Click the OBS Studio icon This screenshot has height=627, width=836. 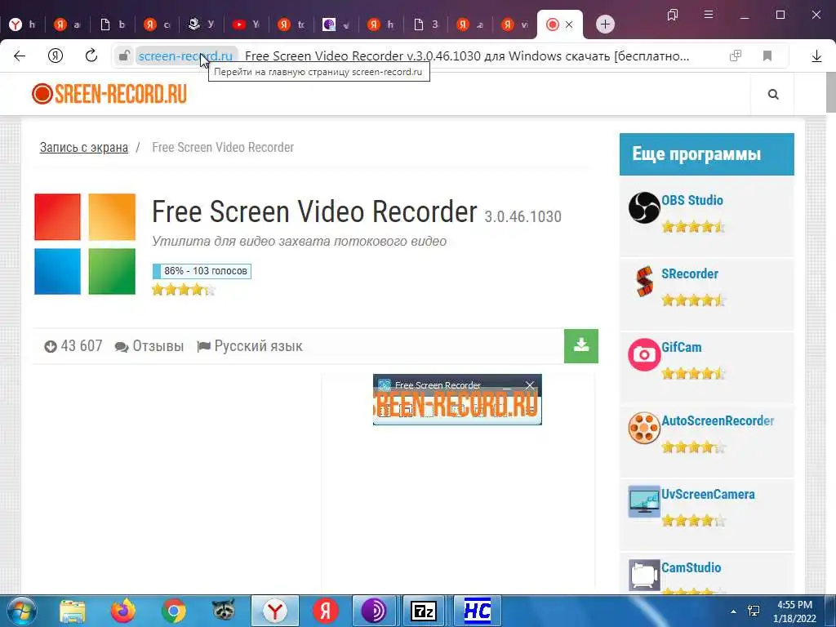point(644,207)
